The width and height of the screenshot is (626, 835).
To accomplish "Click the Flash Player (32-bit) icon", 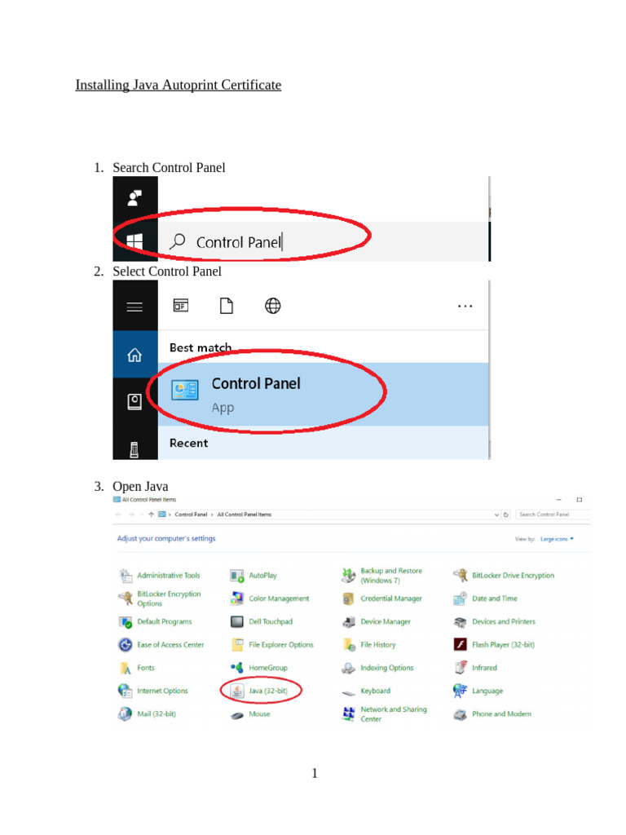I will (x=460, y=644).
